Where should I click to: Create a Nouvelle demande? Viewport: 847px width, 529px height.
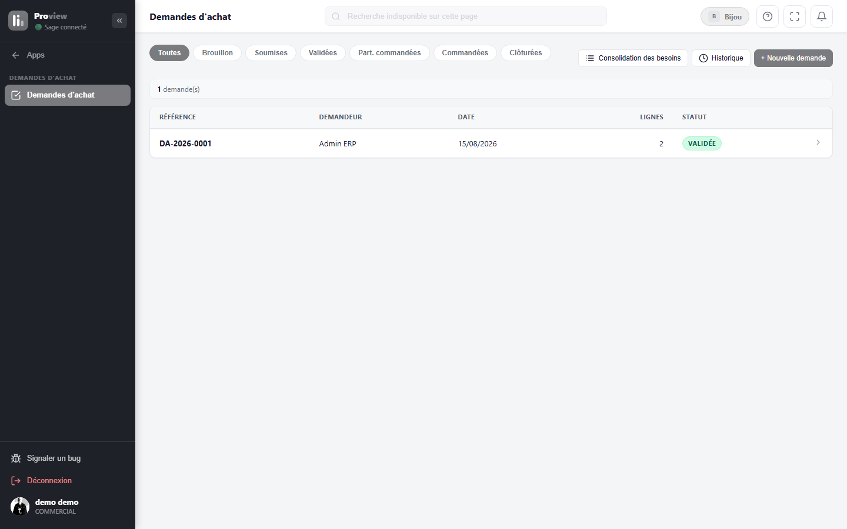pyautogui.click(x=793, y=58)
